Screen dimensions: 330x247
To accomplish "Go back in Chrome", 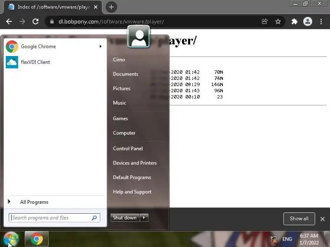I will pos(9,21).
